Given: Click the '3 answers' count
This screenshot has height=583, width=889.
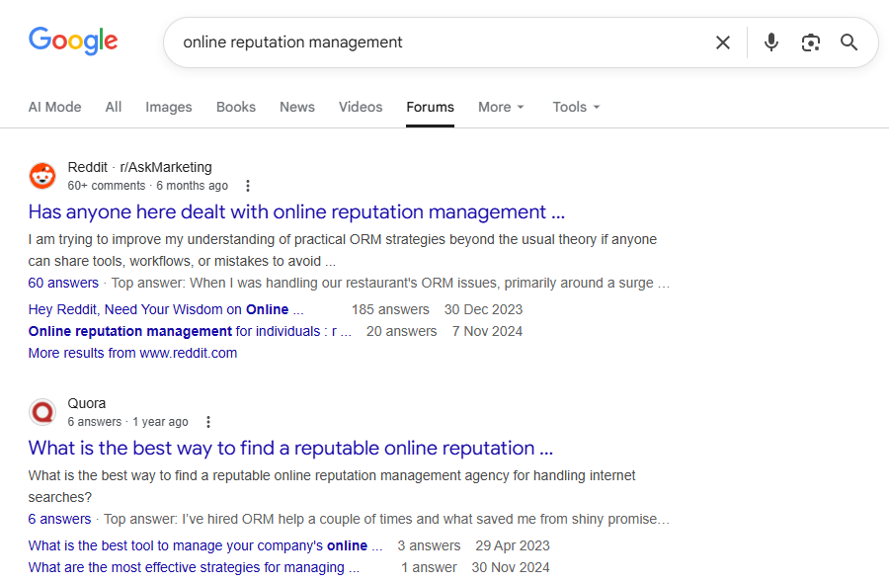Looking at the screenshot, I should pyautogui.click(x=429, y=545).
